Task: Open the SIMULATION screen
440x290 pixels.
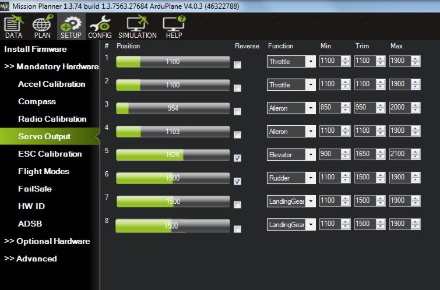Action: [x=138, y=27]
